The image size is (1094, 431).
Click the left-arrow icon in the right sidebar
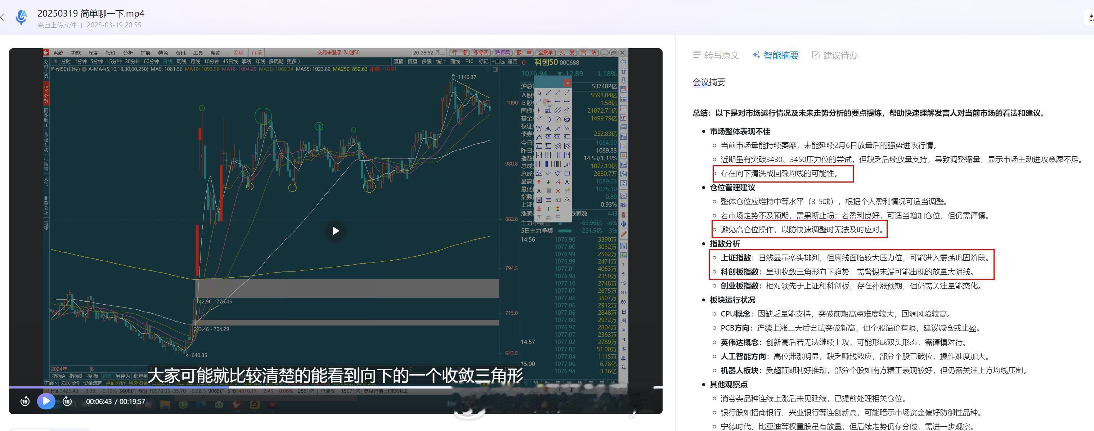(x=623, y=62)
